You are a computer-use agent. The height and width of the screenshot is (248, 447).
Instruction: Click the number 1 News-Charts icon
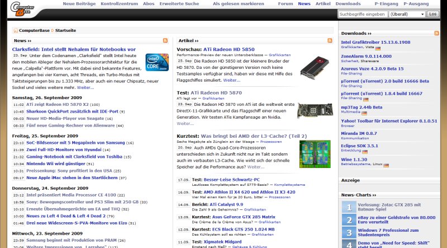pyautogui.click(x=349, y=207)
